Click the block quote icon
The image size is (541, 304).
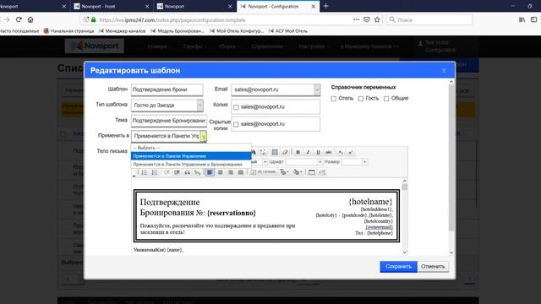click(187, 172)
